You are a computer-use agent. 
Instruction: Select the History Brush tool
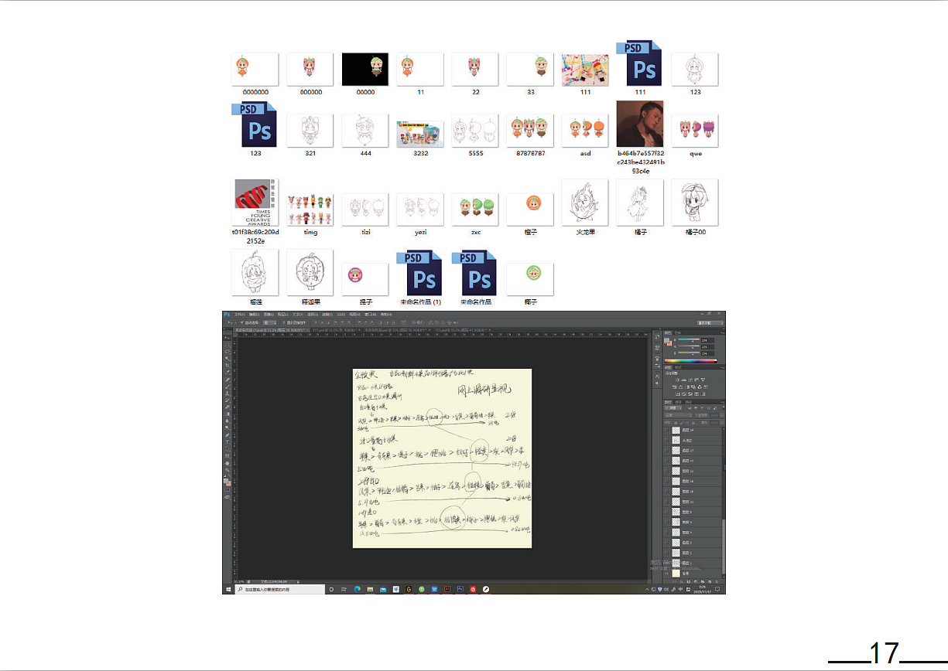pos(228,400)
